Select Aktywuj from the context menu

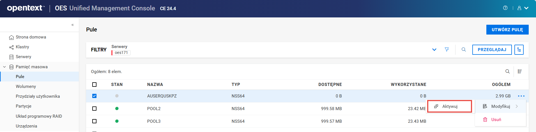click(449, 106)
